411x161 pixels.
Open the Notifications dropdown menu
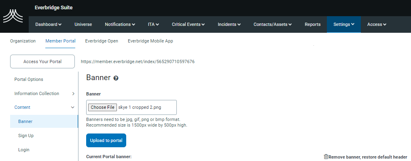pos(120,24)
